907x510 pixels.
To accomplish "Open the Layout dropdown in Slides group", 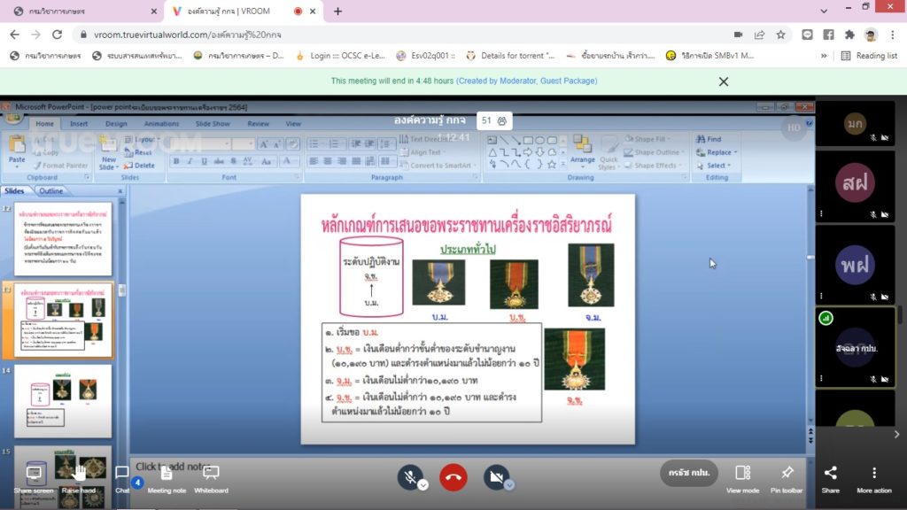I will pos(143,139).
